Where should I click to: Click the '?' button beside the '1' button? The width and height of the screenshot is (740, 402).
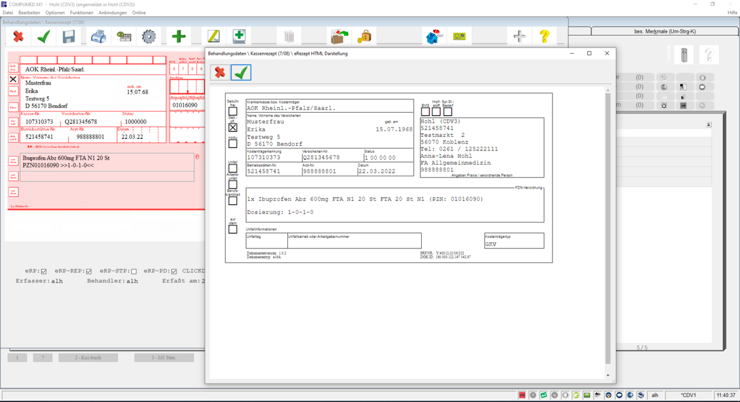[43, 358]
